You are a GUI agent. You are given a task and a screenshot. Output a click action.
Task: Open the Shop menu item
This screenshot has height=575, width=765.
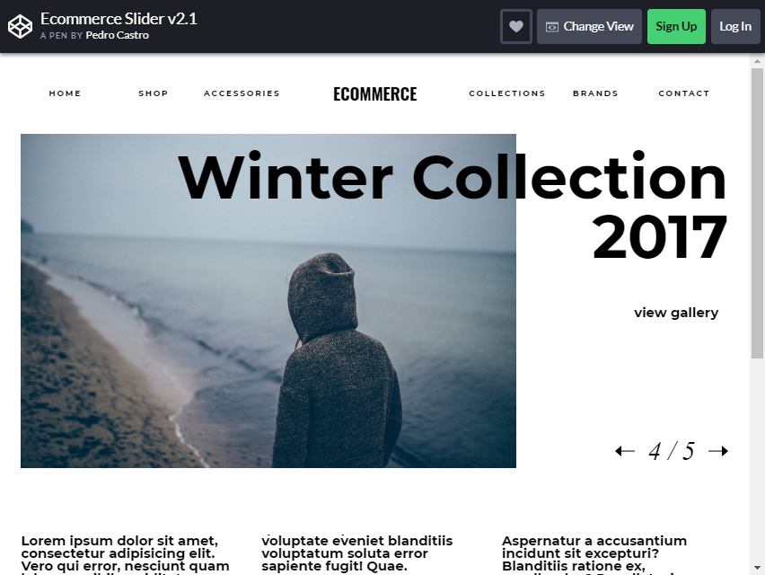(154, 93)
